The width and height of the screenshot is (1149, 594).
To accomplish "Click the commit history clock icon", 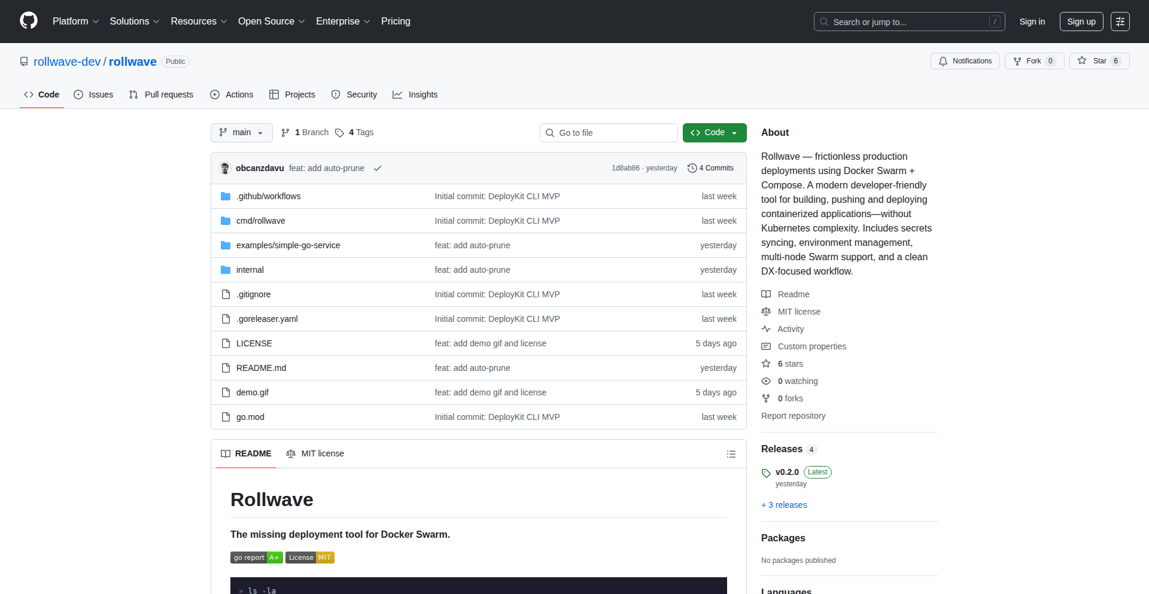I will click(x=692, y=168).
